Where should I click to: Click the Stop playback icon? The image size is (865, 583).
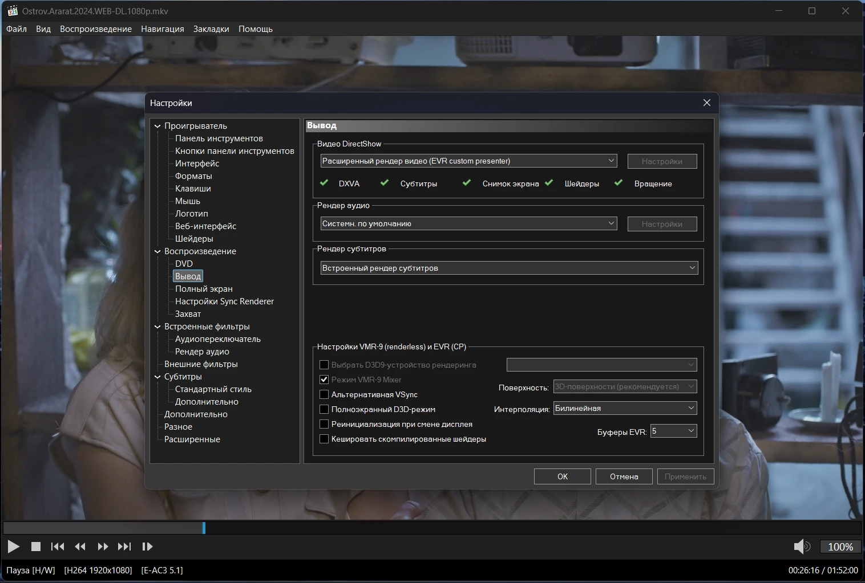35,547
